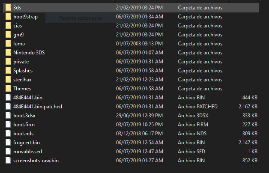Viewport: 269px width, 173px height.
Task: Select the Themes folder name
Action: tap(22, 89)
